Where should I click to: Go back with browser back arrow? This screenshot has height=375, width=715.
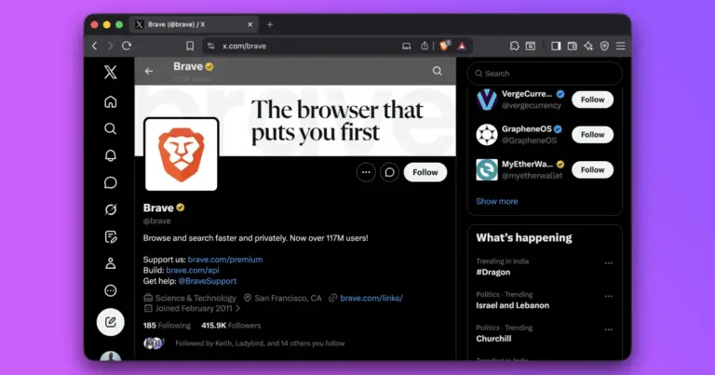[x=94, y=46]
